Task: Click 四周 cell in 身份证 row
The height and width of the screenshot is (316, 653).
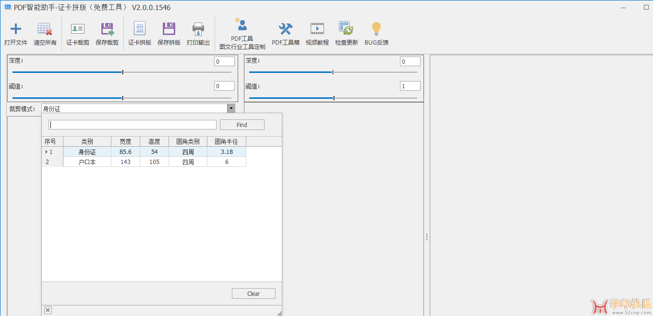Action: (x=188, y=152)
